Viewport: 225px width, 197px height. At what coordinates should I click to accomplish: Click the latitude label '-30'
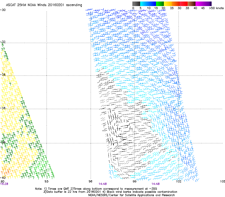click(3, 10)
